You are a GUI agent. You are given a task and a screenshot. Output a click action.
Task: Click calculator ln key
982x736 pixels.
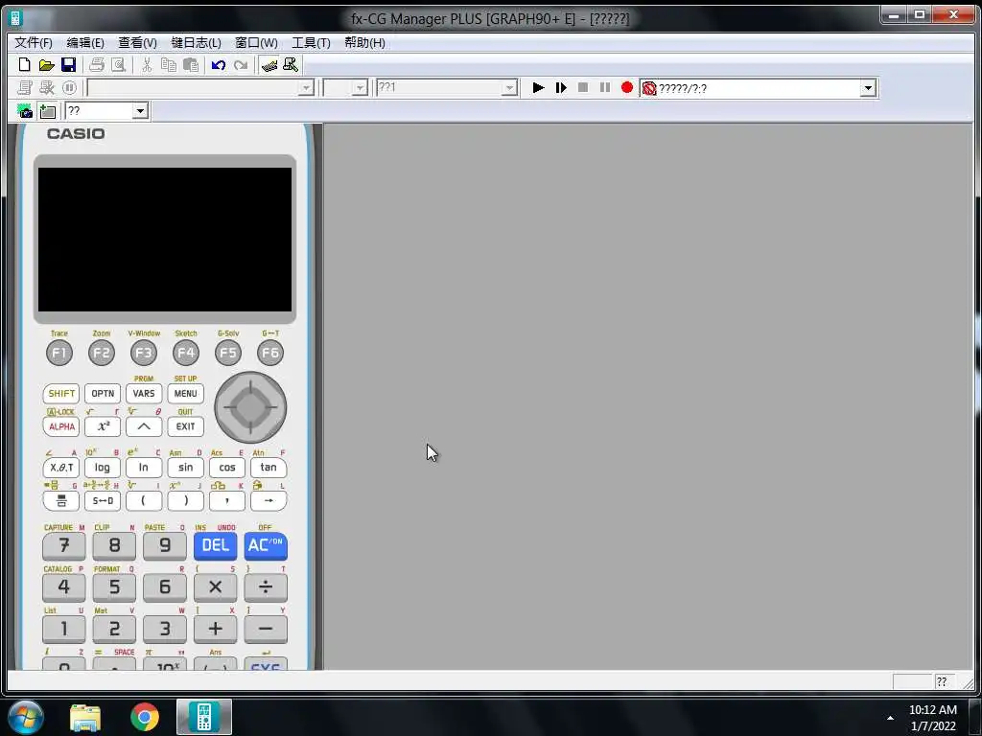coord(144,468)
